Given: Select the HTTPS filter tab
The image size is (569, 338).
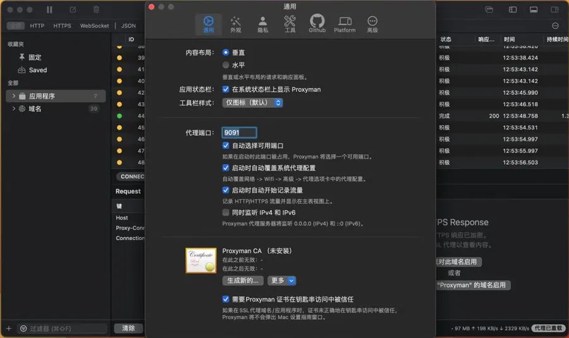Looking at the screenshot, I should [x=62, y=26].
